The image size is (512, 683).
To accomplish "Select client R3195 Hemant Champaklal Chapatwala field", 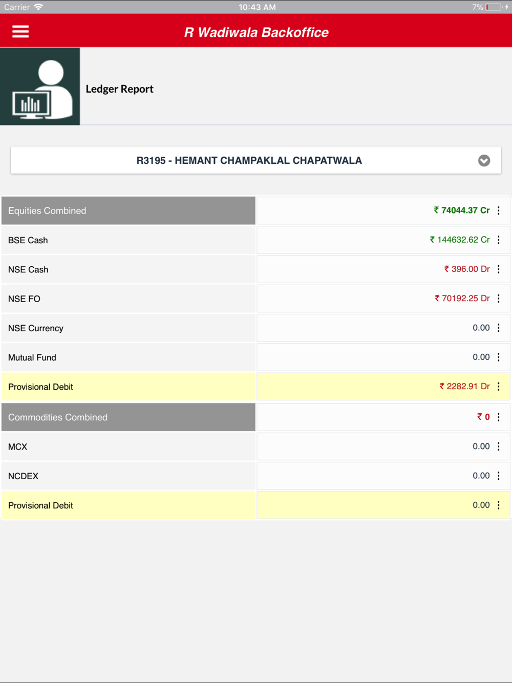I will click(249, 161).
